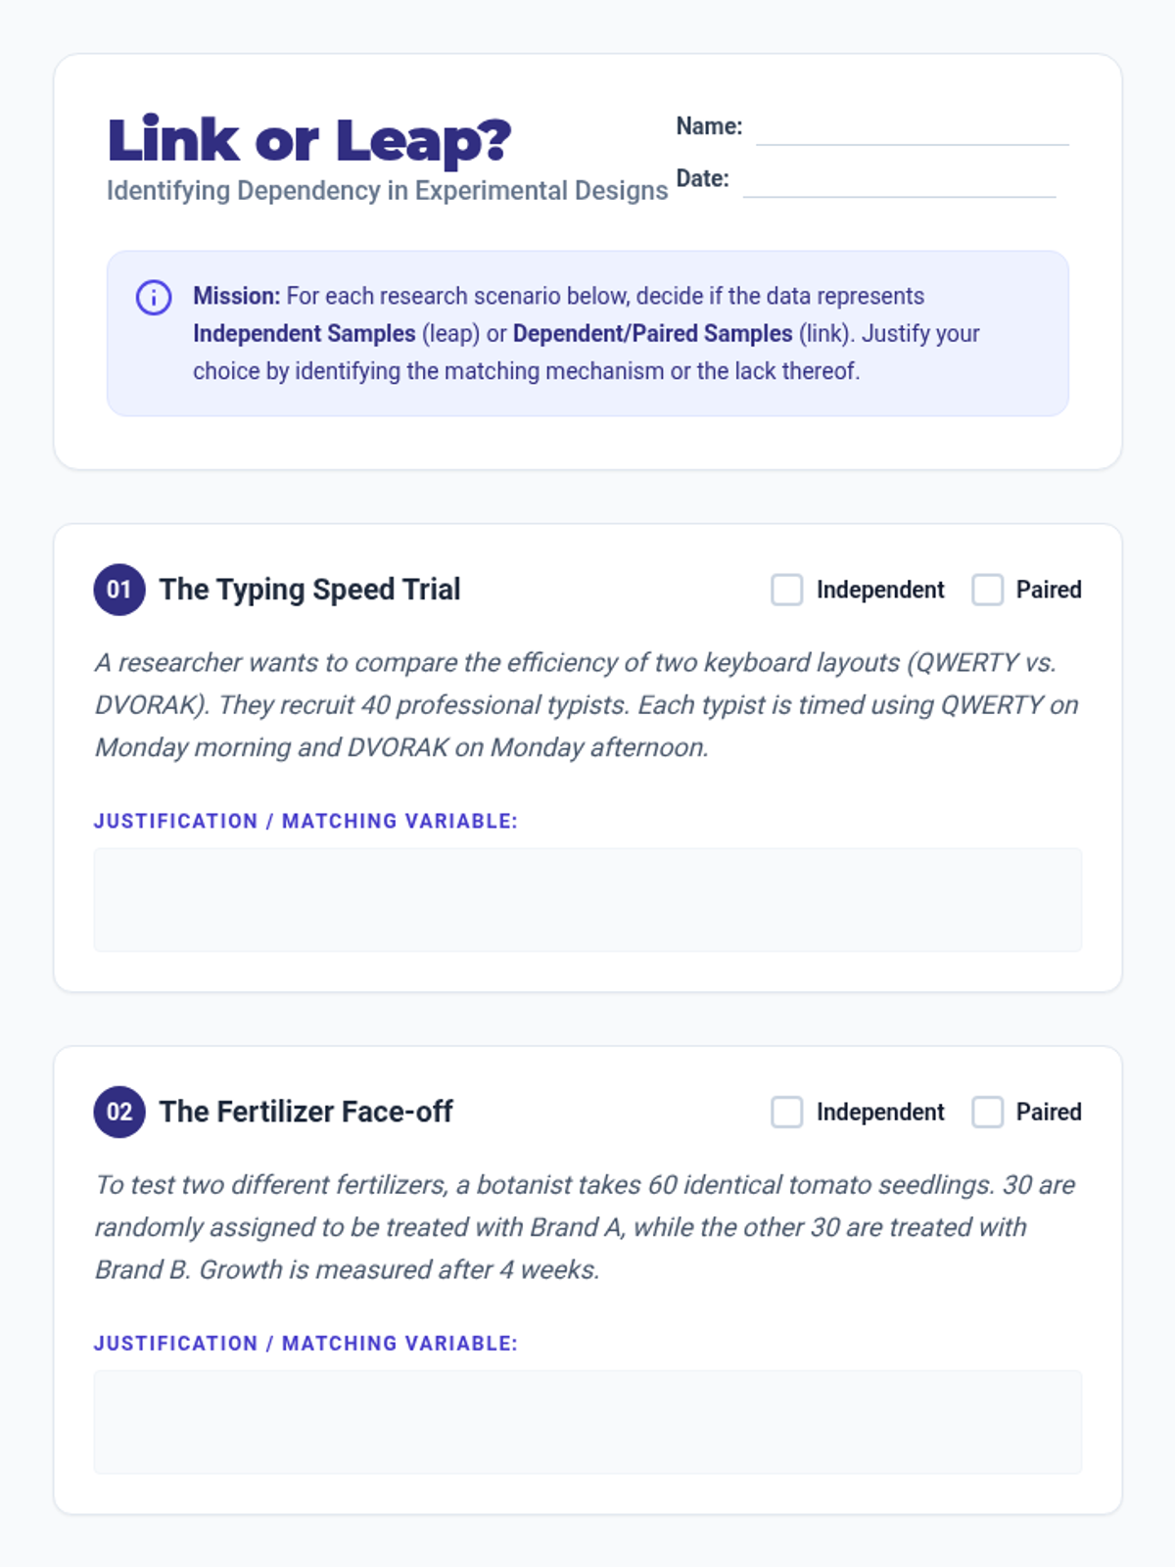The height and width of the screenshot is (1567, 1175).
Task: Click the info icon beside Mission
Action: coord(154,297)
